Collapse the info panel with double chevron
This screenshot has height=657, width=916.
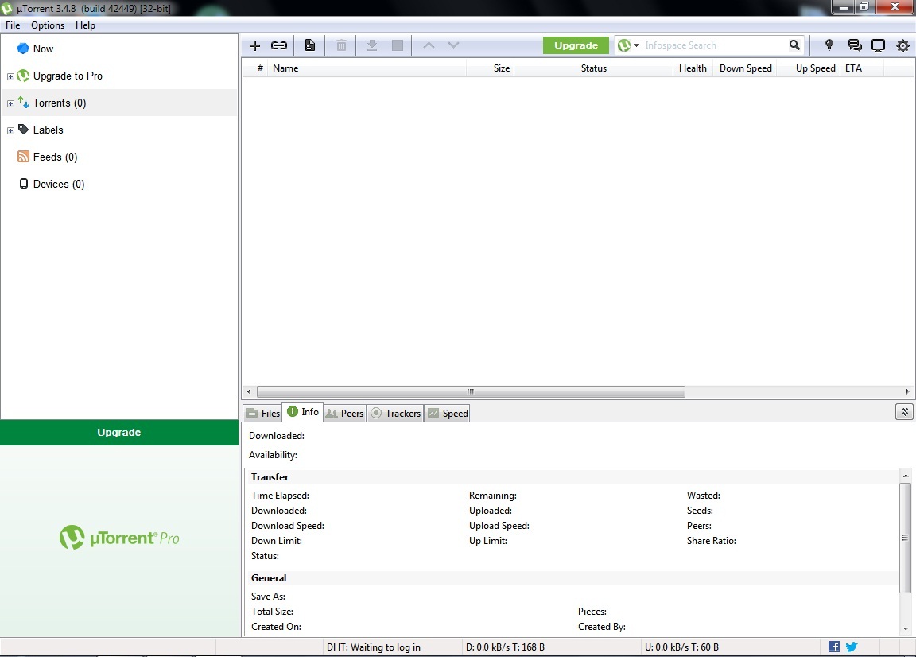point(904,412)
